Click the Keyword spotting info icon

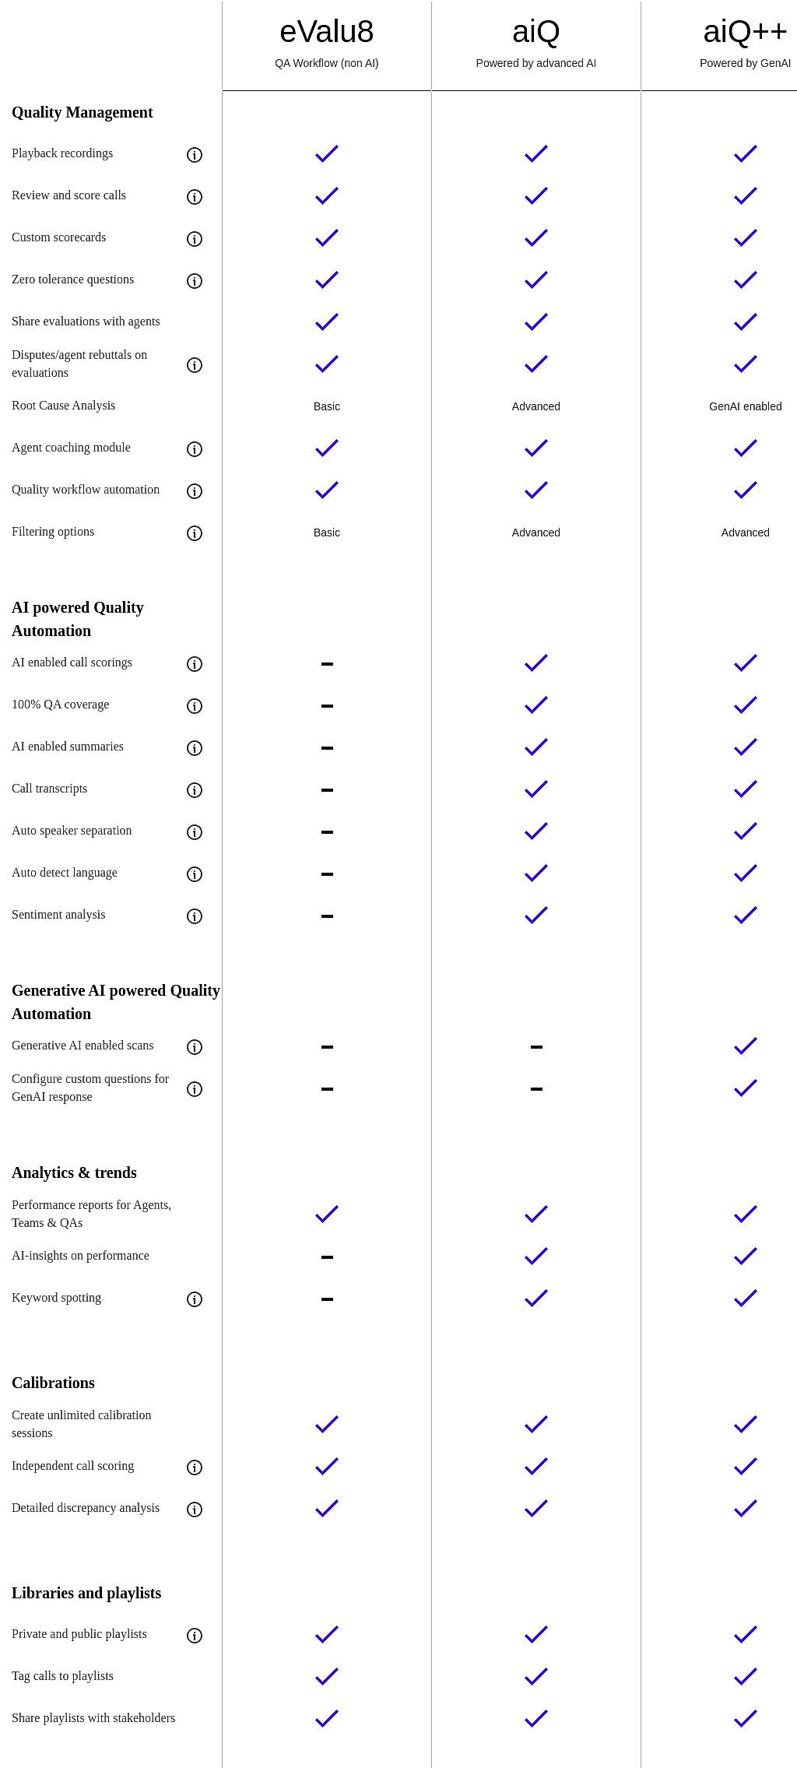194,1299
